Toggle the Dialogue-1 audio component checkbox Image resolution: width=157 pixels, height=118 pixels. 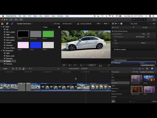click(113, 63)
